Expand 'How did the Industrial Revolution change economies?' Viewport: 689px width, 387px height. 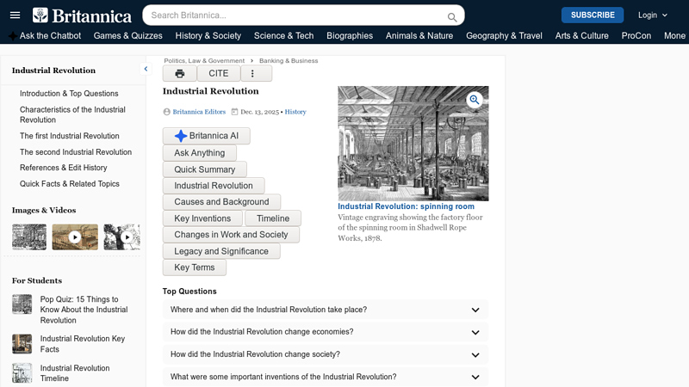(x=326, y=332)
